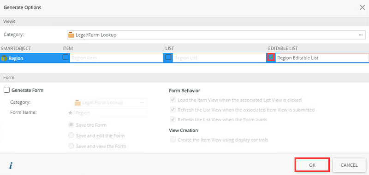Click the Region Editable List name field
This screenshot has height=175, width=369.
[322, 58]
